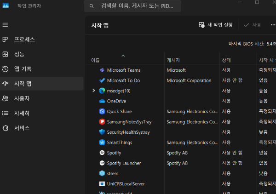Open the more options ellipsis menu
This screenshot has height=194, width=276.
(273, 25)
